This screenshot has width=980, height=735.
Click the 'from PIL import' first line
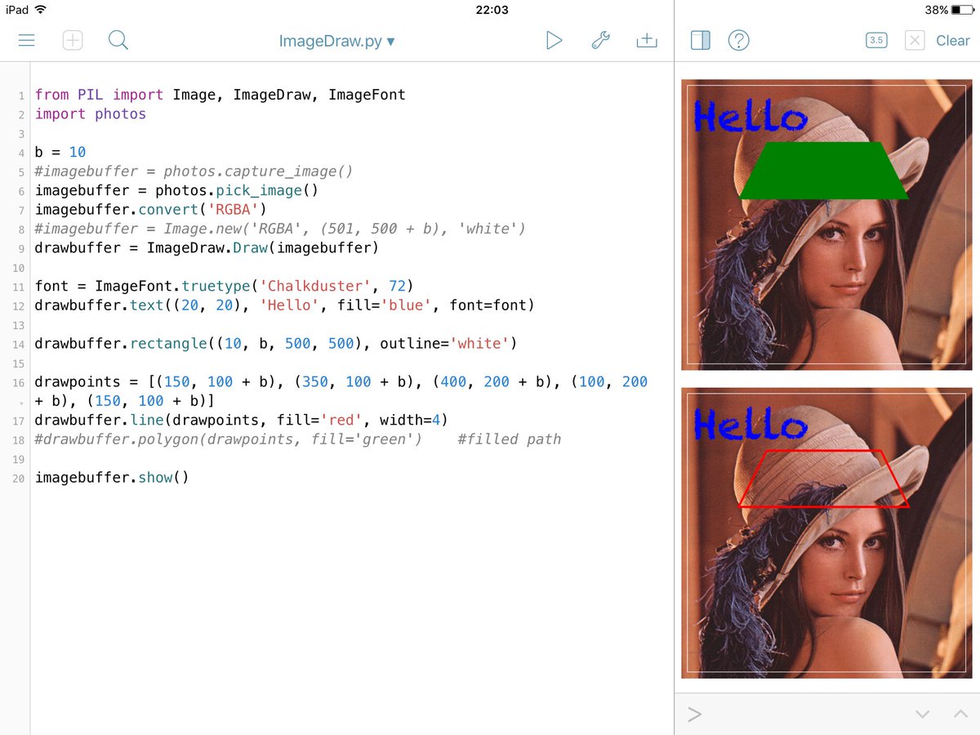[x=220, y=95]
